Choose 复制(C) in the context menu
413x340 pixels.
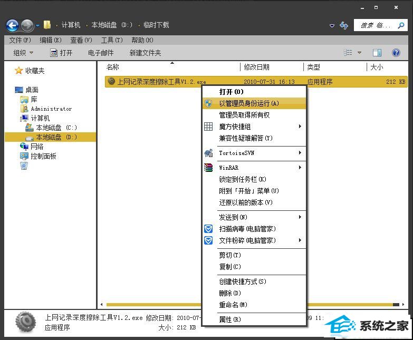[254, 267]
